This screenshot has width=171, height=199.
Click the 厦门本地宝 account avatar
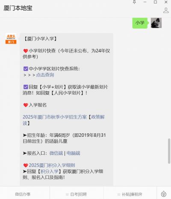pyautogui.click(x=11, y=39)
